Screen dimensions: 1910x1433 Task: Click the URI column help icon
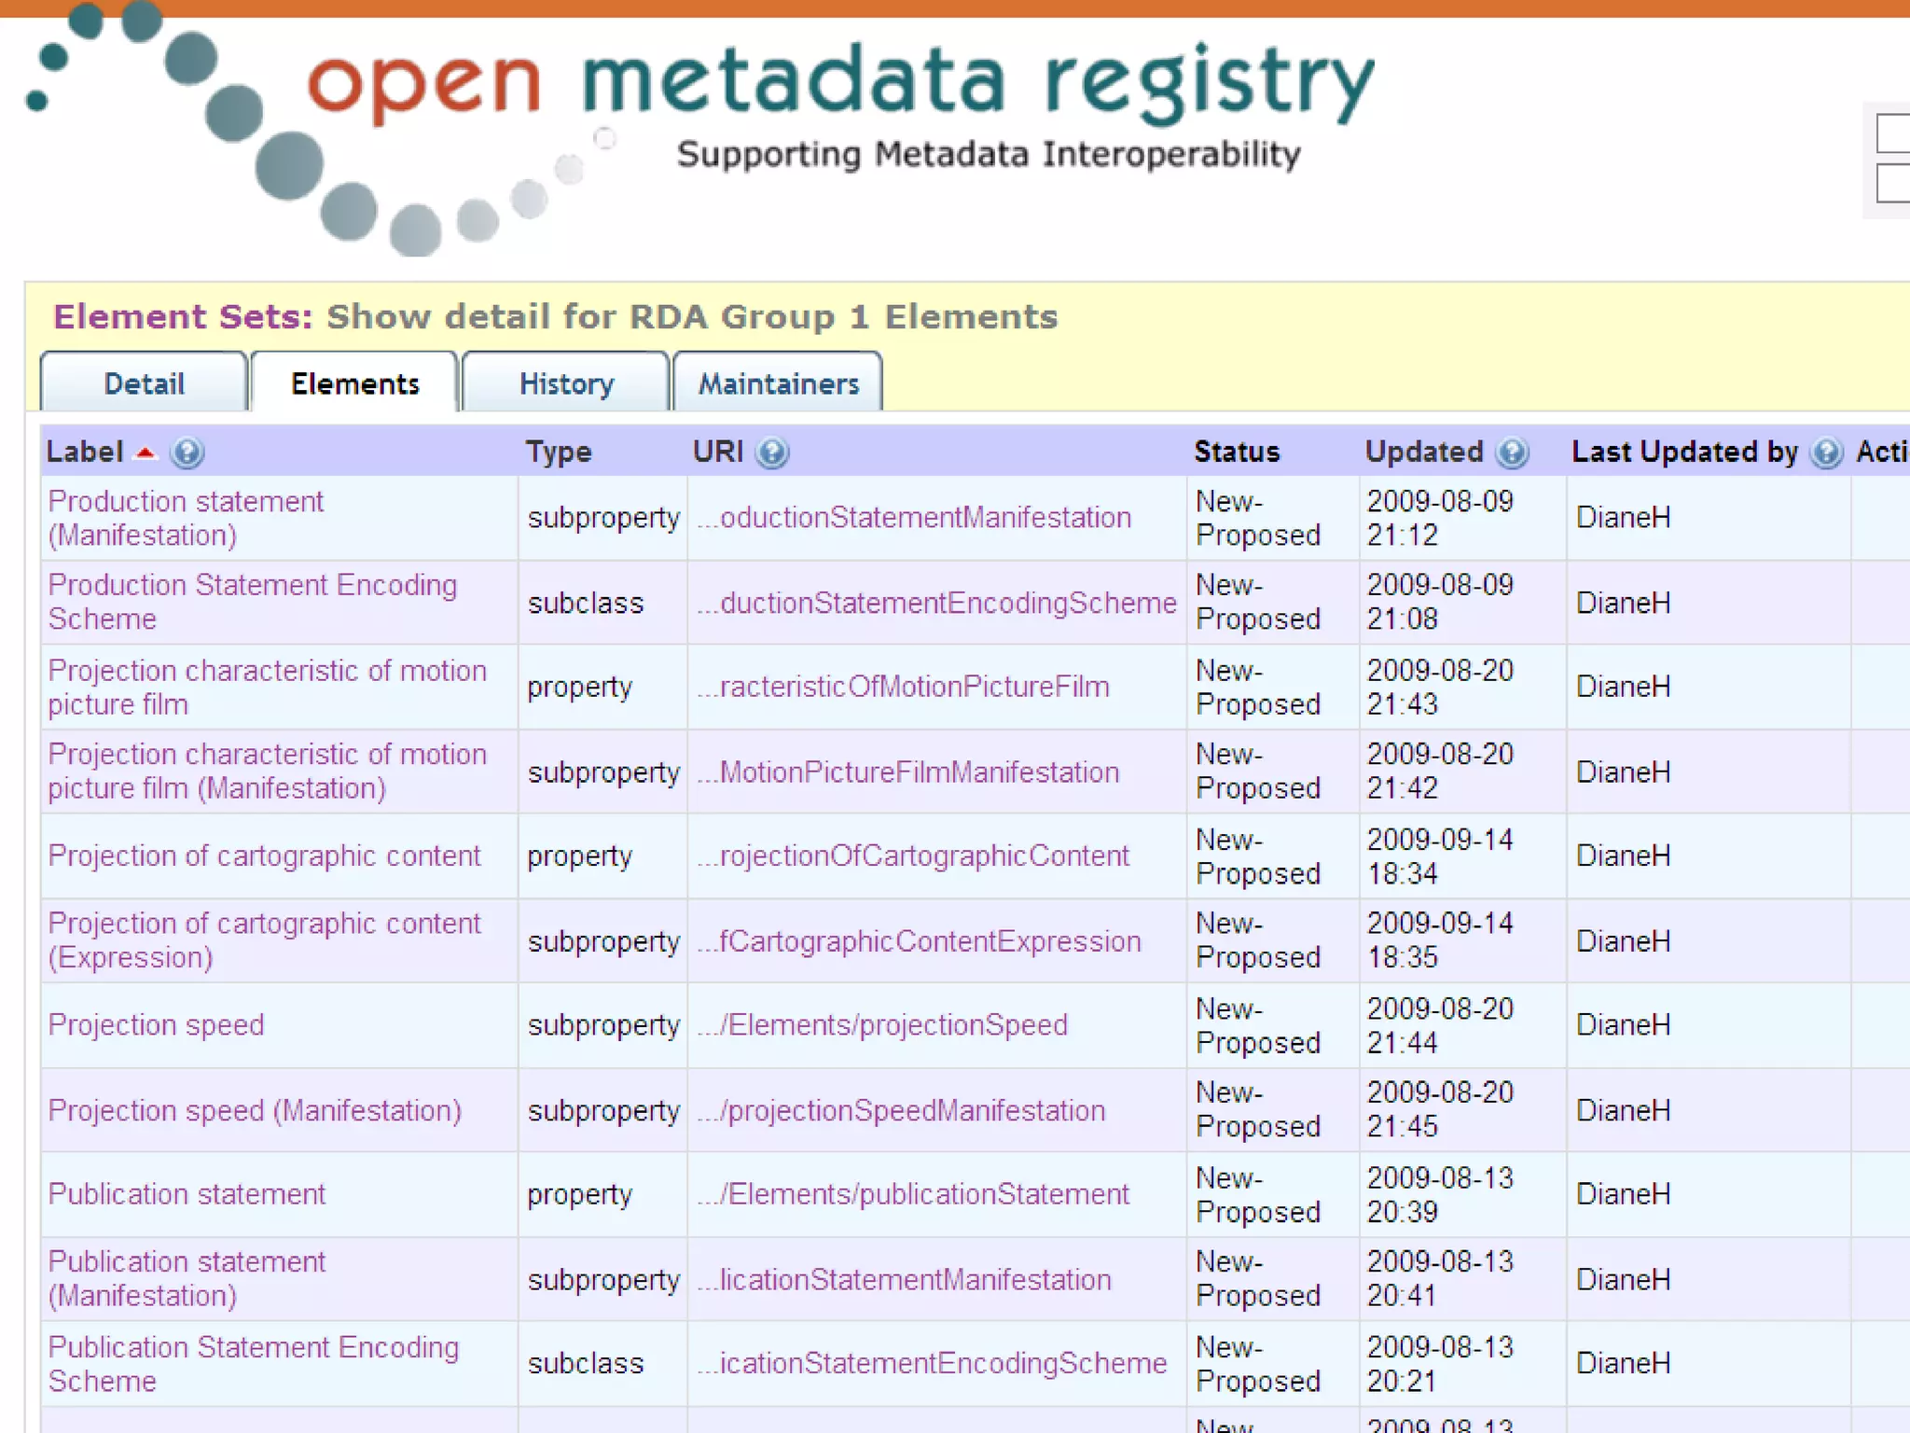(772, 452)
